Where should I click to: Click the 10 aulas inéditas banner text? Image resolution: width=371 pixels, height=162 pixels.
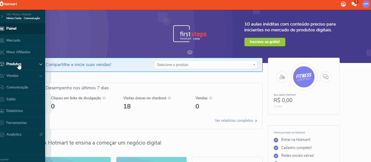point(290,27)
